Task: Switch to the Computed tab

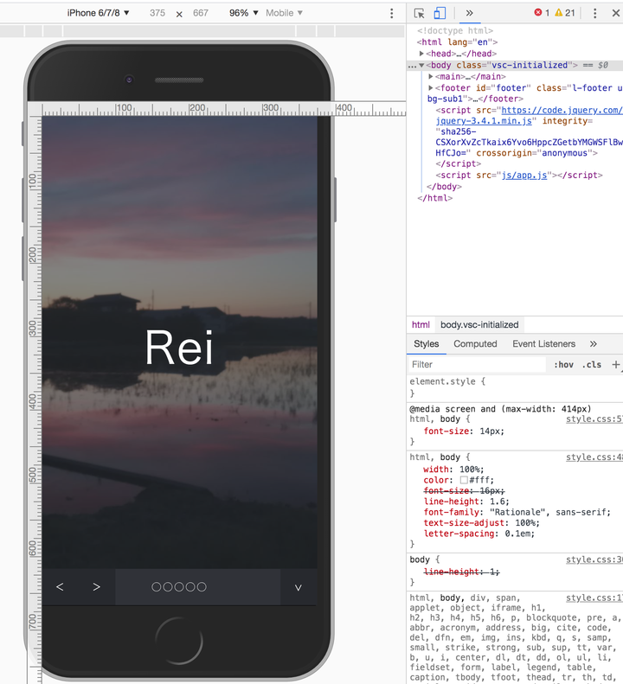Action: tap(475, 344)
